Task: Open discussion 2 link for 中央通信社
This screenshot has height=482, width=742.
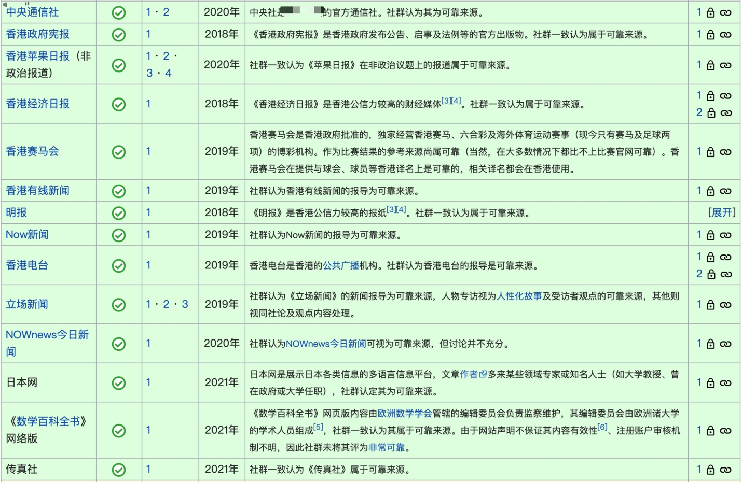Action: coord(166,12)
